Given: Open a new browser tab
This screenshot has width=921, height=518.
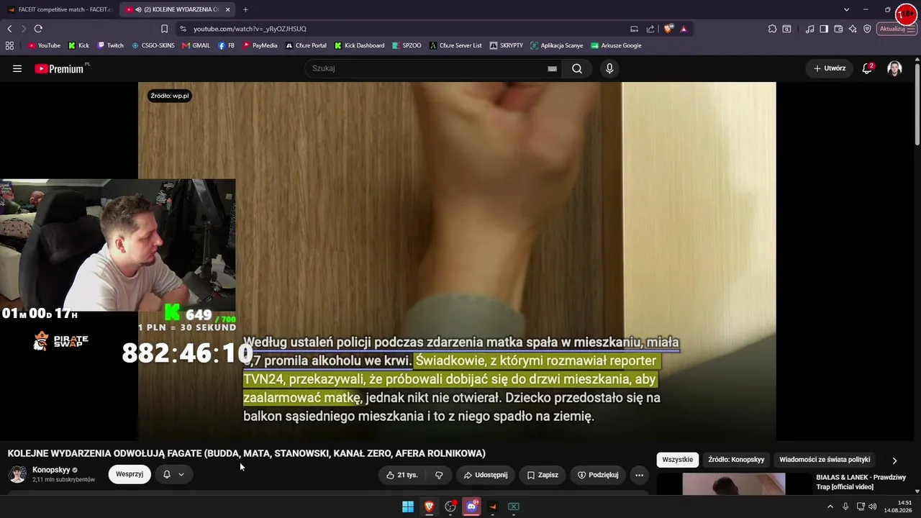Looking at the screenshot, I should [245, 9].
